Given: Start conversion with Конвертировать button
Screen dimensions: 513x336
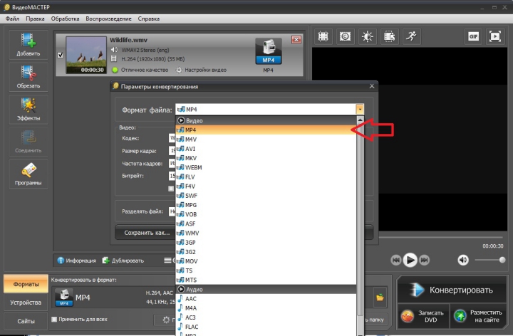Looking at the screenshot, I should point(452,290).
